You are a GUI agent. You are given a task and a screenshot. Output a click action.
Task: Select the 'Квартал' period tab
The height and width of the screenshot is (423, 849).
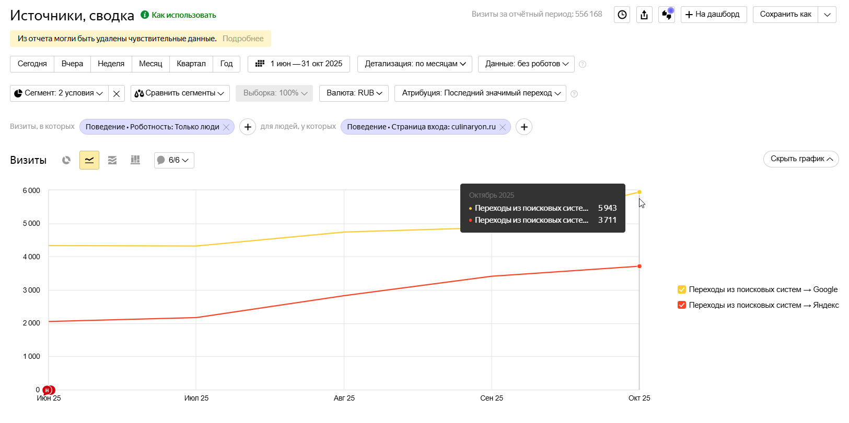191,64
